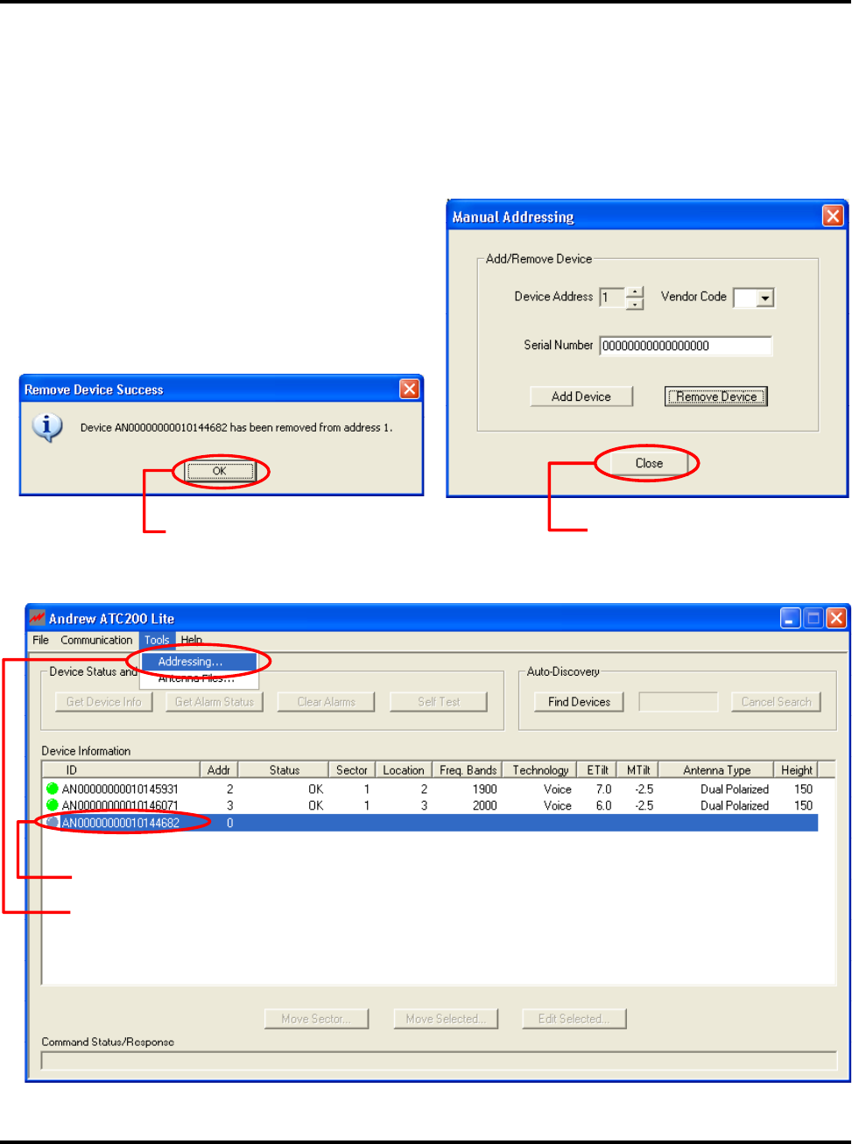Click the 2000 frequency band cell
The width and height of the screenshot is (852, 1144).
(484, 805)
